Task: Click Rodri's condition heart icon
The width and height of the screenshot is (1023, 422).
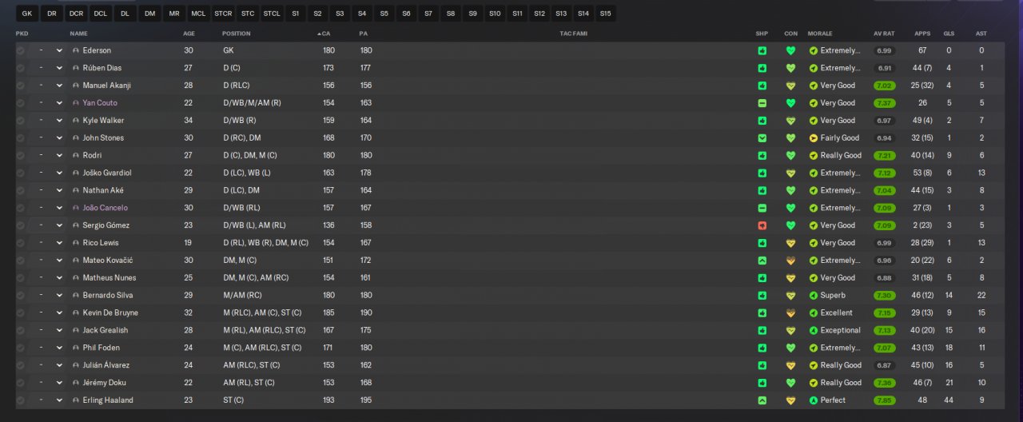Action: (x=791, y=155)
